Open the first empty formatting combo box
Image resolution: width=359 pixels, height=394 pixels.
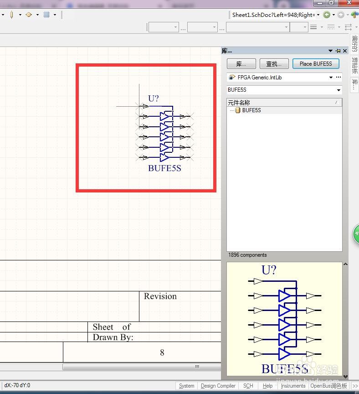164,27
